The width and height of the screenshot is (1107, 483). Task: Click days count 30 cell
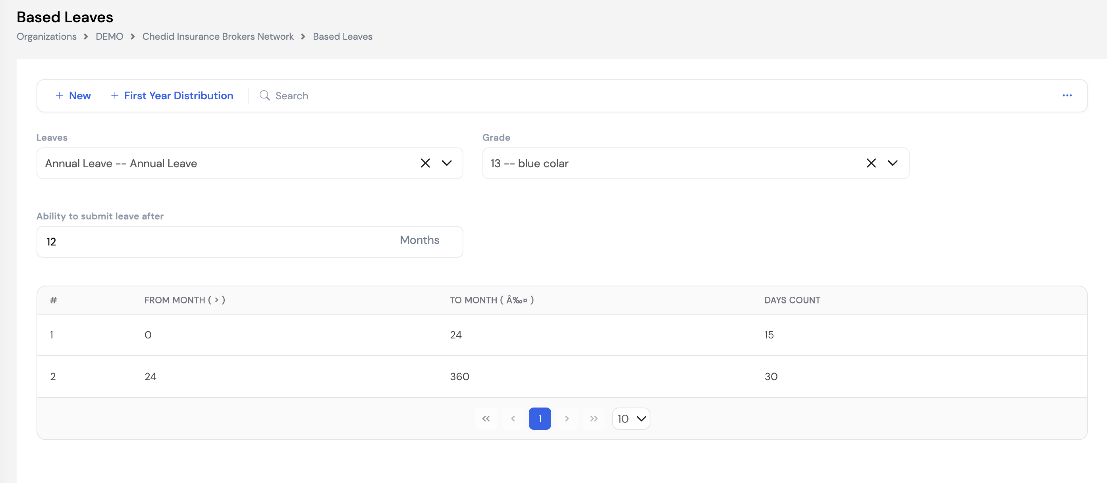771,377
